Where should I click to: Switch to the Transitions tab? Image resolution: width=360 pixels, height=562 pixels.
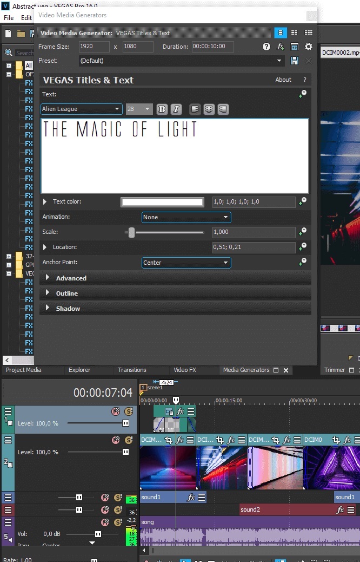pyautogui.click(x=132, y=370)
